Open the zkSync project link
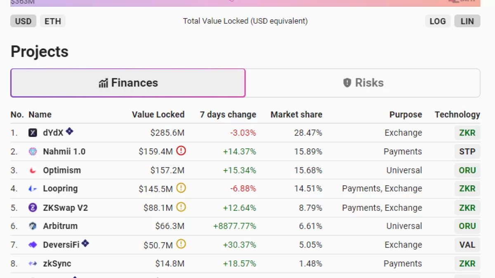495x278 pixels. point(57,264)
